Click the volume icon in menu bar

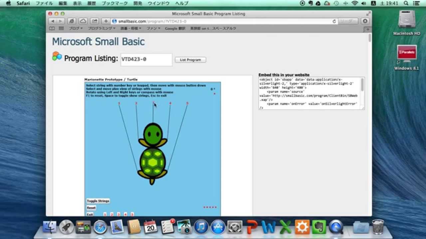pos(363,3)
